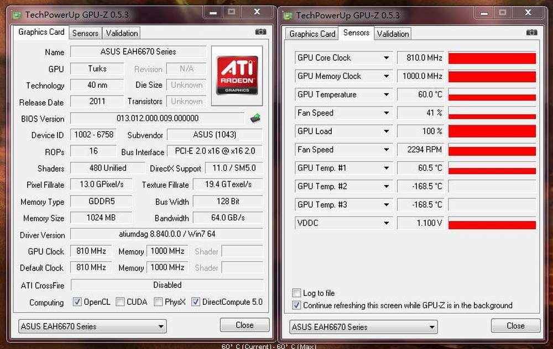Click Close button in Graphics Card window
553x349 pixels.
point(245,325)
